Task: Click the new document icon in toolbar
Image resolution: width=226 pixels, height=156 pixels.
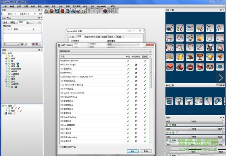Action: click(47, 11)
